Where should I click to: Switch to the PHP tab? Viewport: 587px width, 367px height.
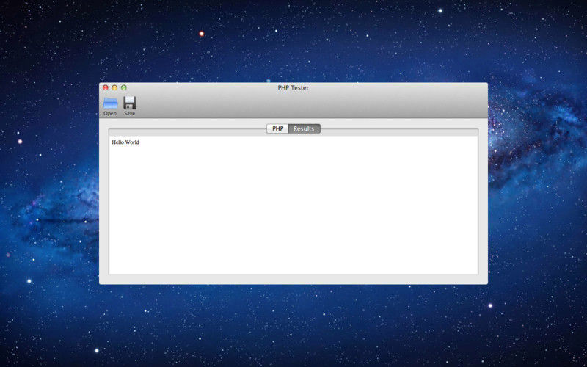click(x=277, y=129)
